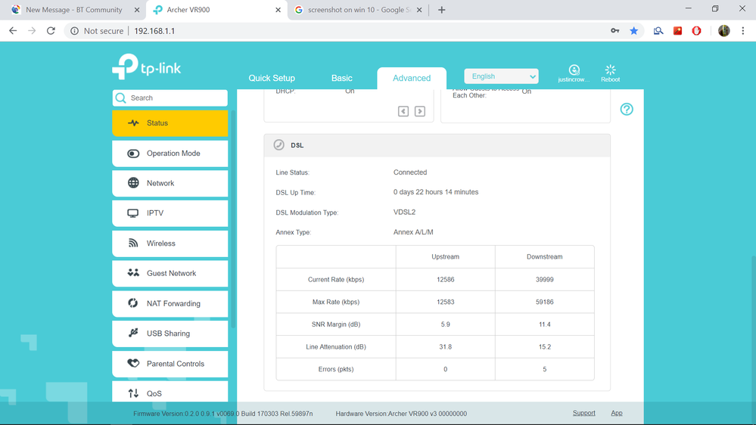
Task: Click the password key icon in the address bar
Action: coord(615,31)
